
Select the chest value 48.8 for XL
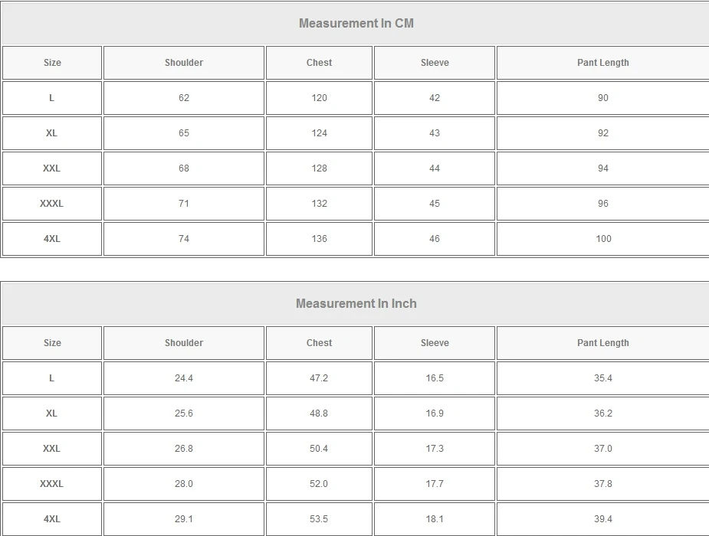point(319,413)
